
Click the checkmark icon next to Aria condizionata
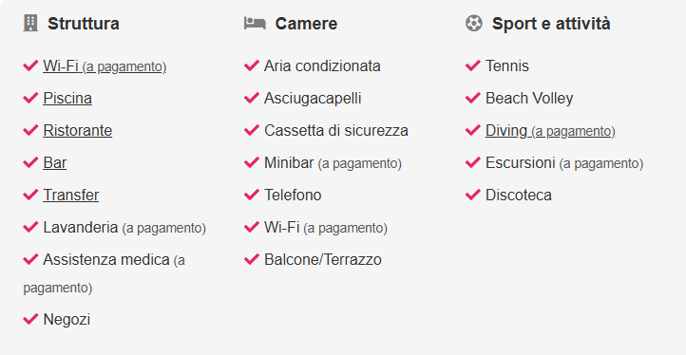tap(252, 65)
